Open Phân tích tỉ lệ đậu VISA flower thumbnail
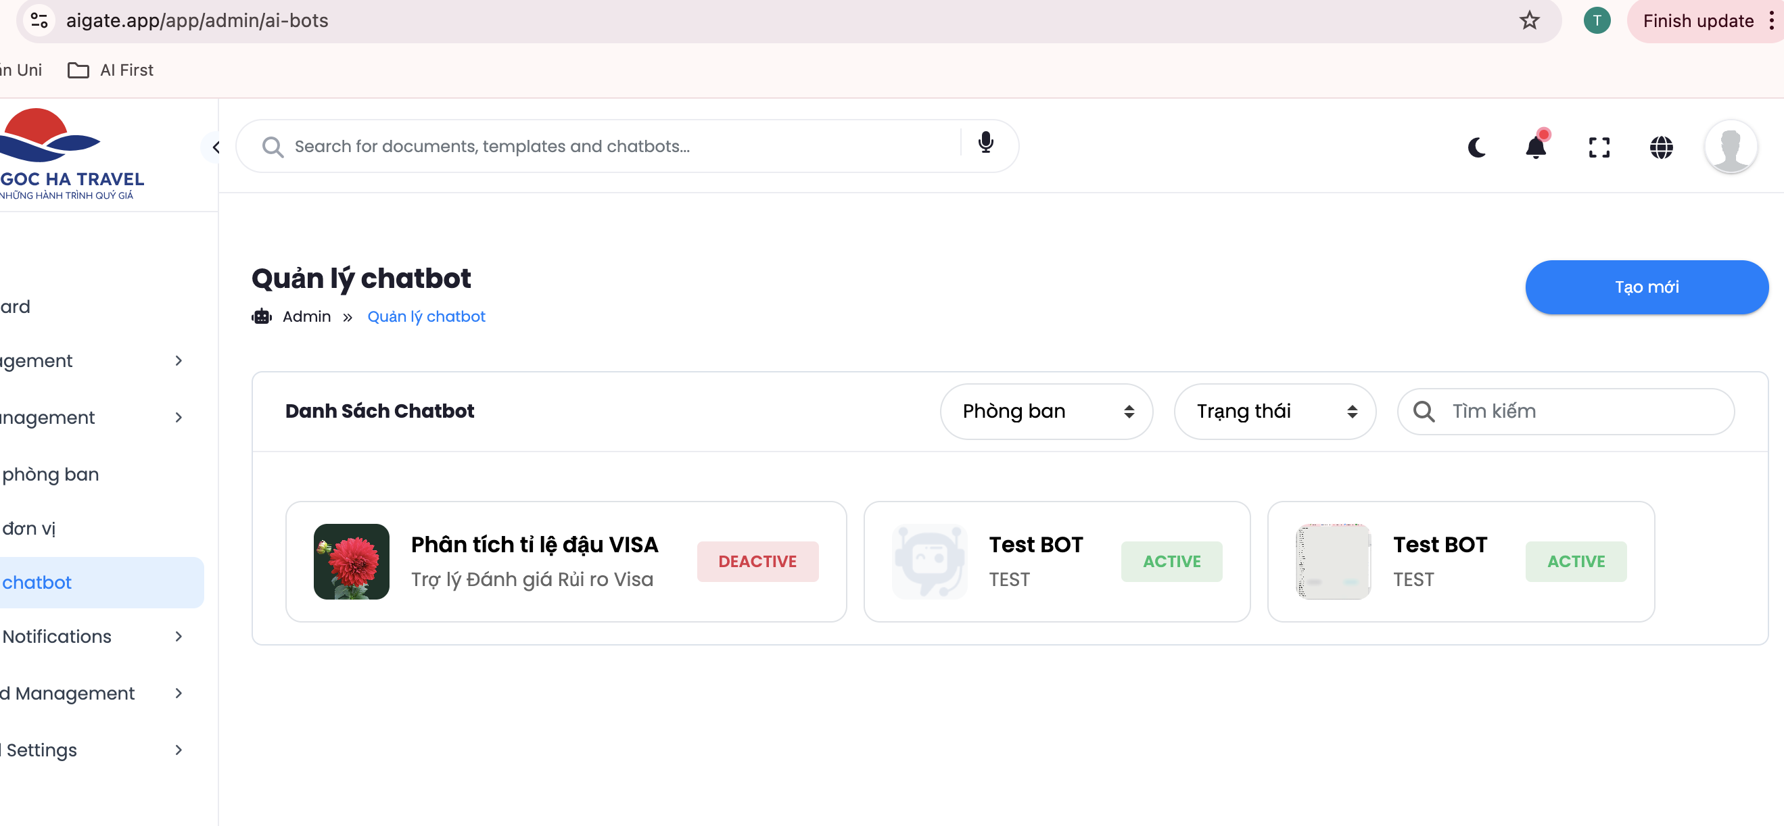The height and width of the screenshot is (826, 1784). tap(351, 562)
